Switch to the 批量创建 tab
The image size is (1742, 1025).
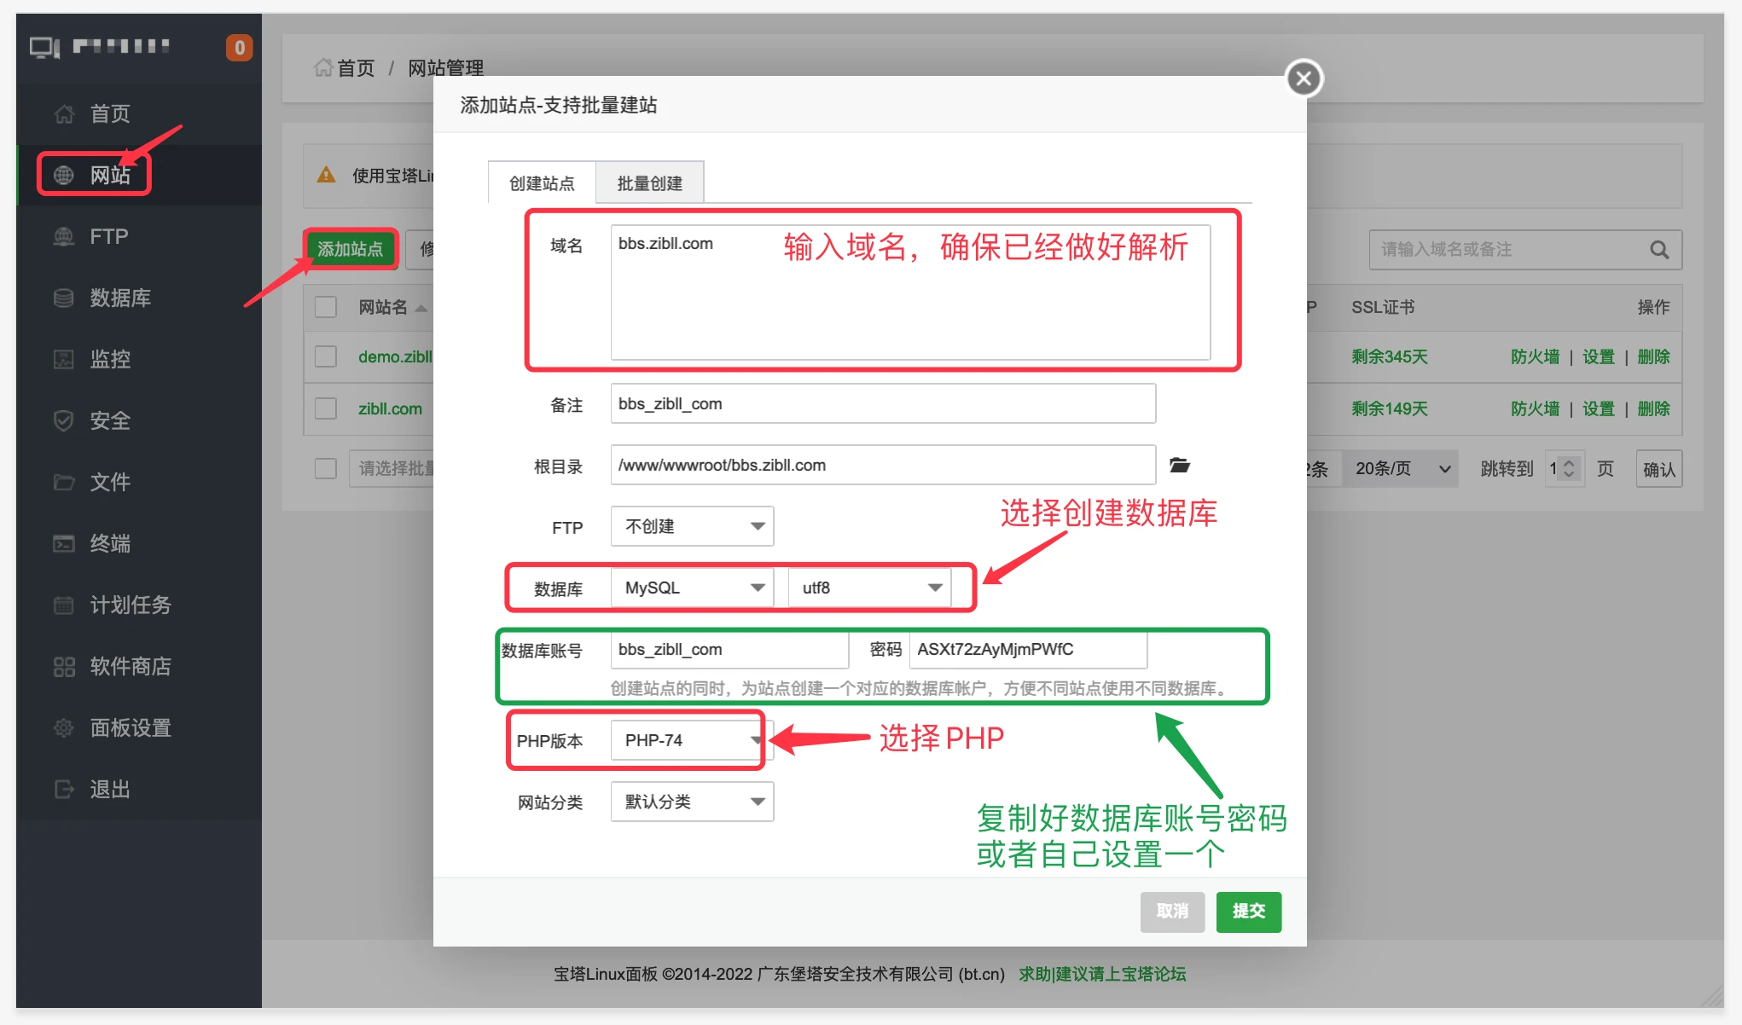[649, 182]
